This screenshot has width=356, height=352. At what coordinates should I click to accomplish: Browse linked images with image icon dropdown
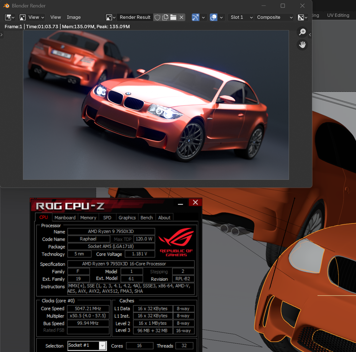click(111, 17)
